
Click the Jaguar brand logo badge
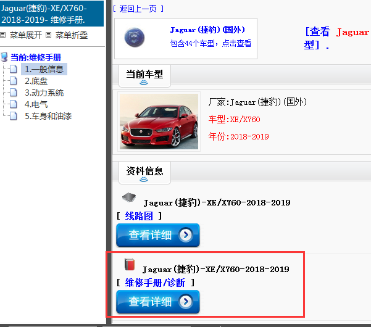tap(135, 38)
